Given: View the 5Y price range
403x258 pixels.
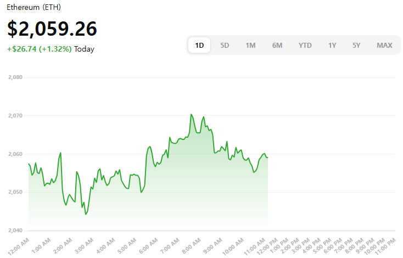Looking at the screenshot, I should pyautogui.click(x=356, y=45).
